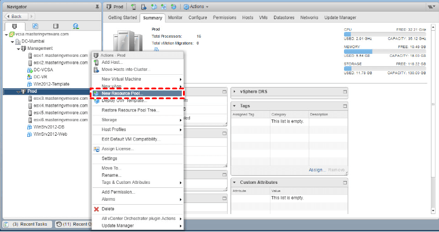Viewport: 439px width, 232px height.
Task: Select New Resource Pool menu entry
Action: pos(138,93)
